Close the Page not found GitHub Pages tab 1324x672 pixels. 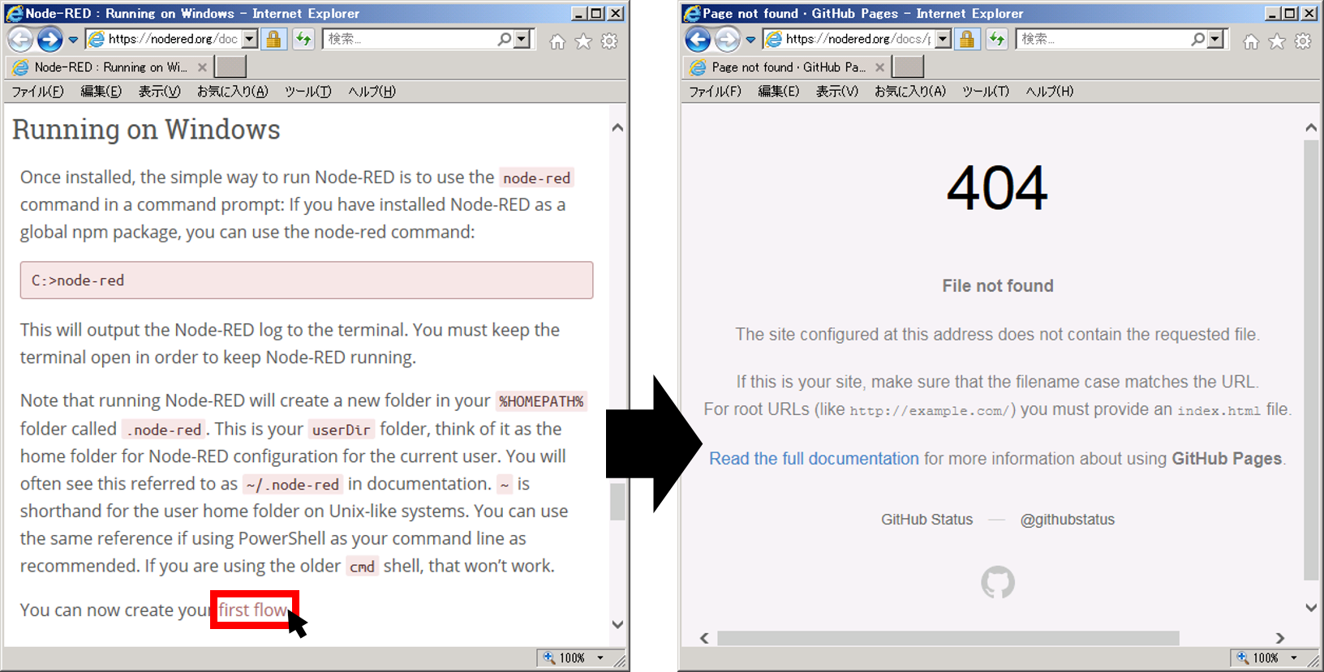point(879,67)
